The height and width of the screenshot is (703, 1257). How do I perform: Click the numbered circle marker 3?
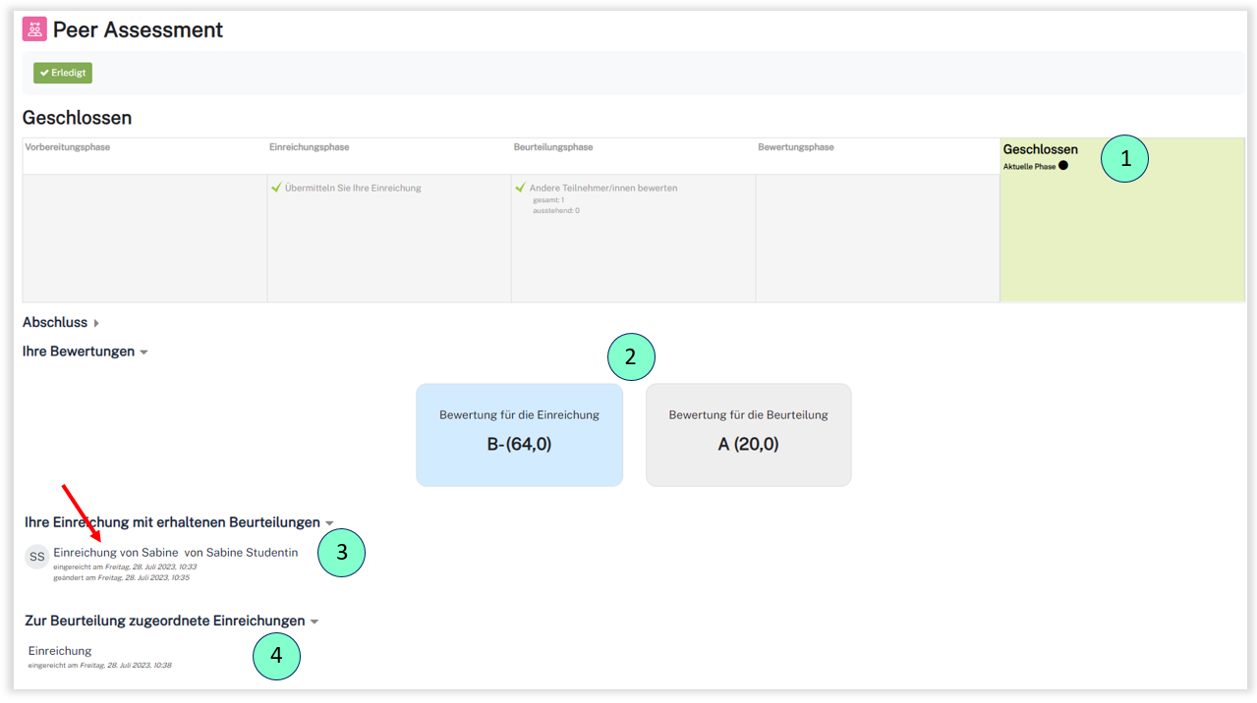click(x=341, y=553)
